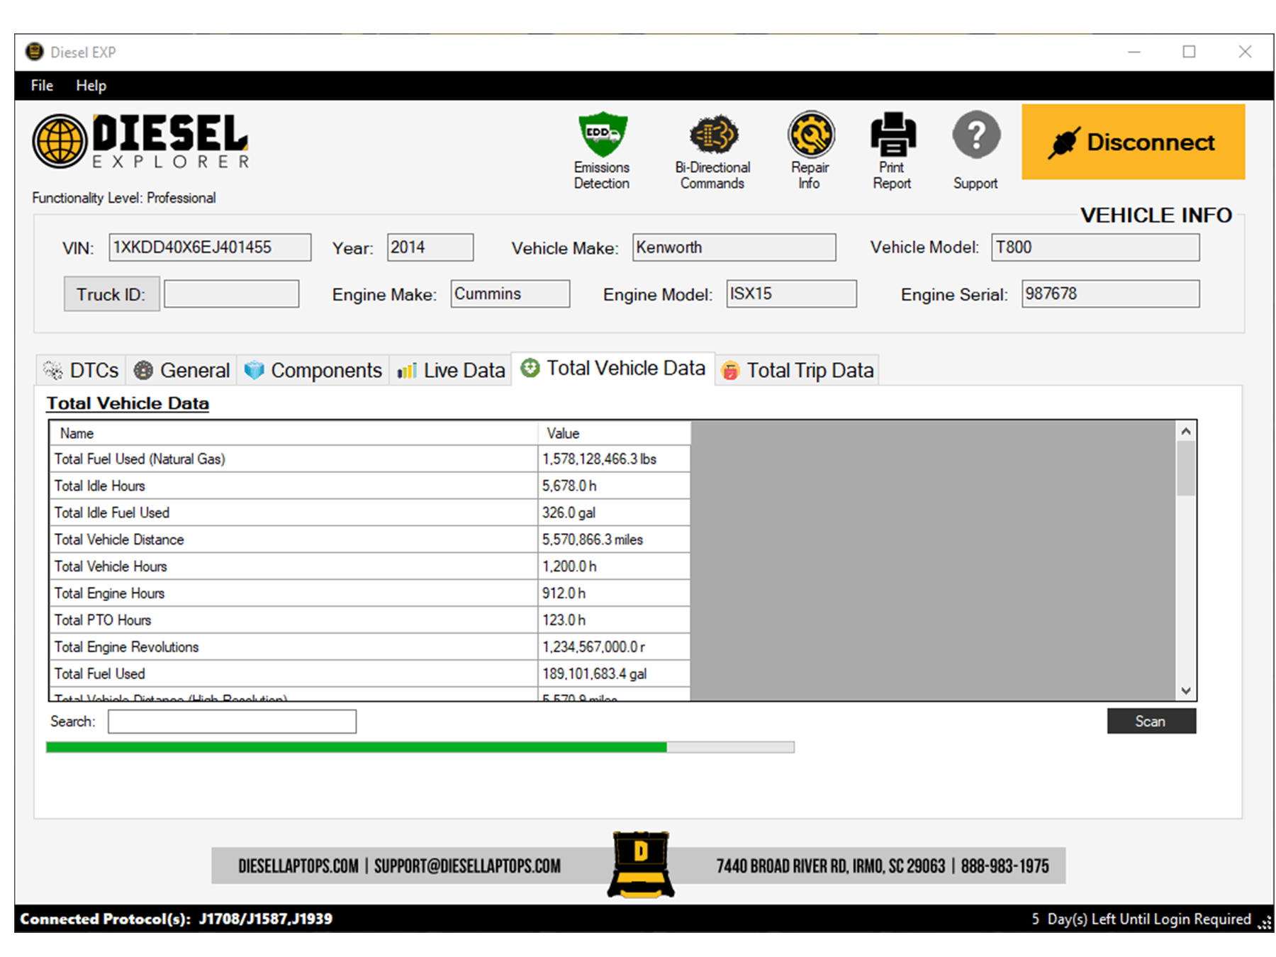The height and width of the screenshot is (957, 1276).
Task: Start a scan with Scan button
Action: tap(1151, 721)
